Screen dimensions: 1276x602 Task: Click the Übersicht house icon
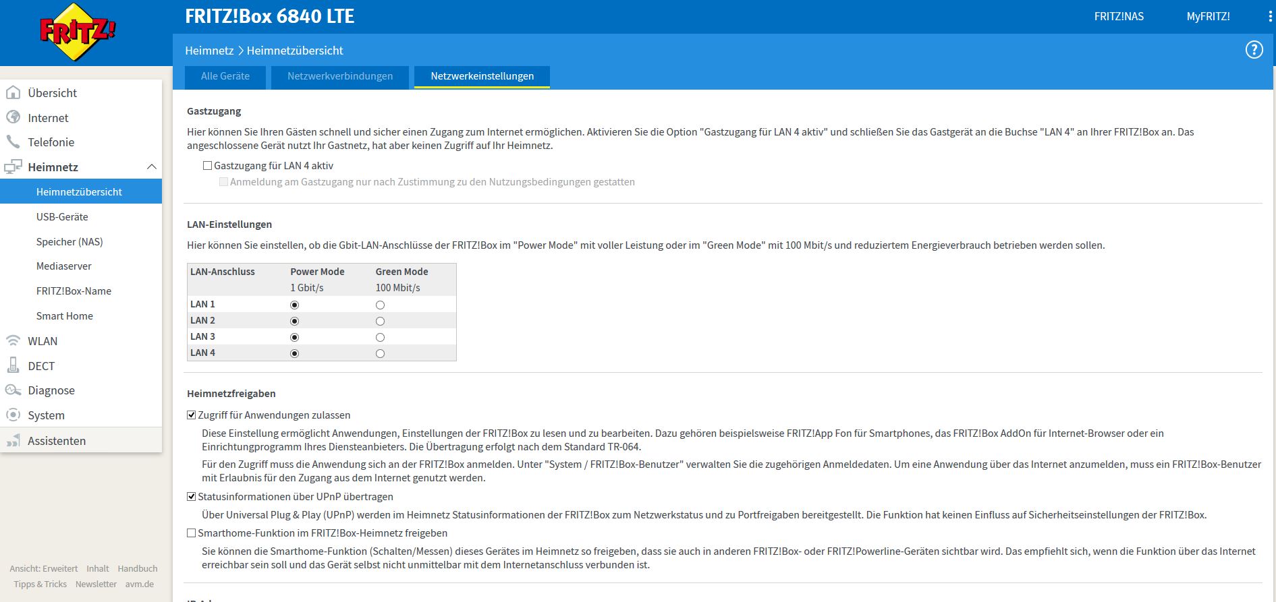13,92
